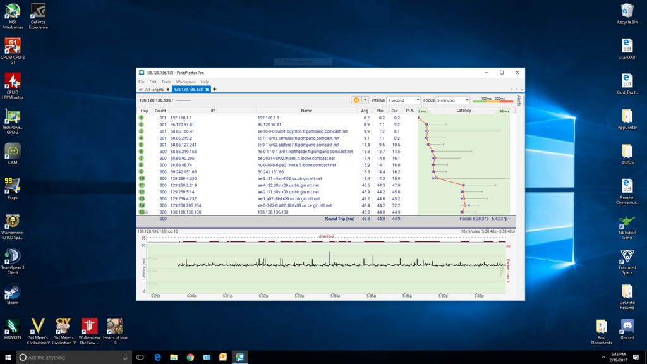Select hop 3 green circle icon
This screenshot has width=647, height=364.
pos(141,131)
